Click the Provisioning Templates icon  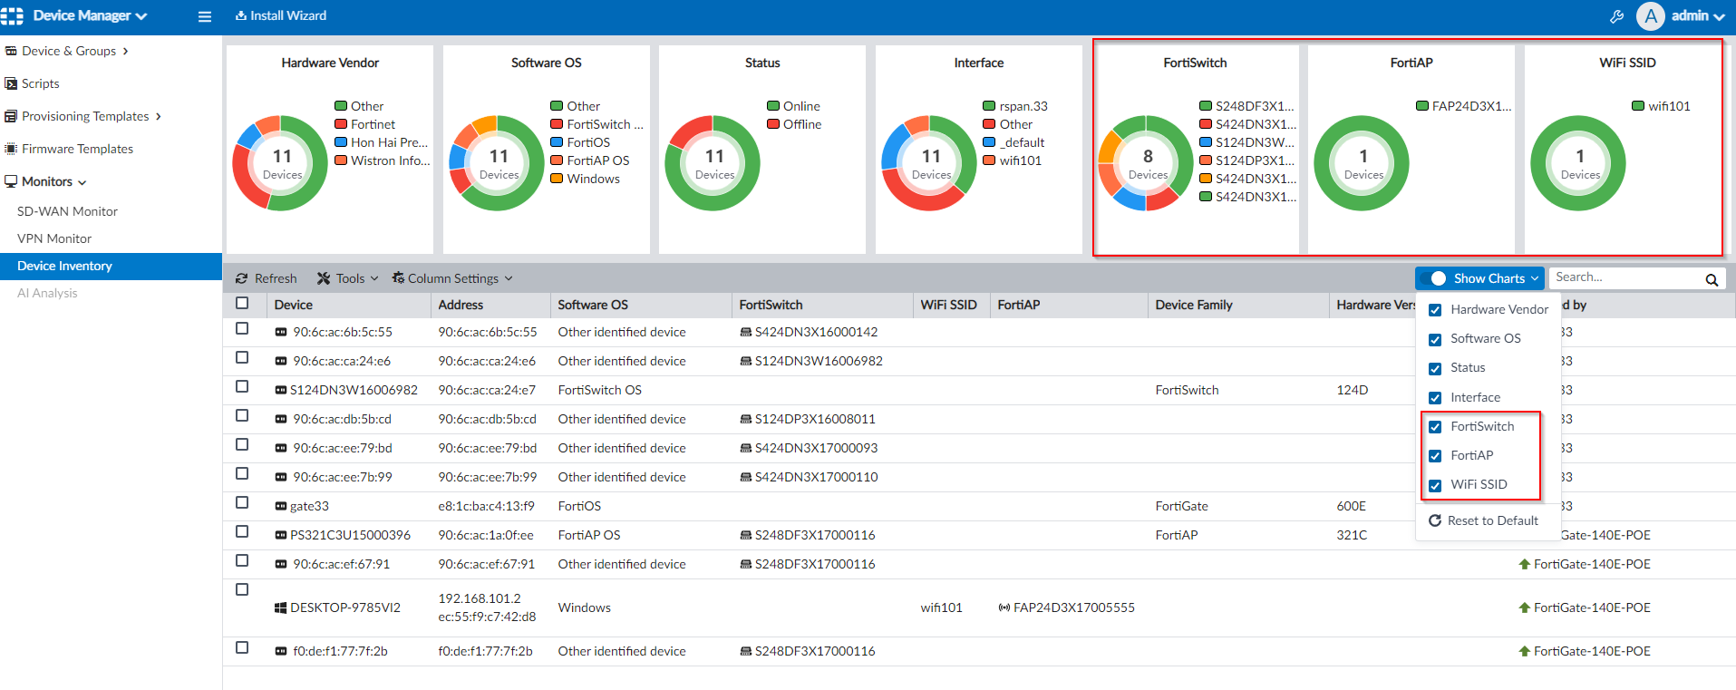pos(11,116)
